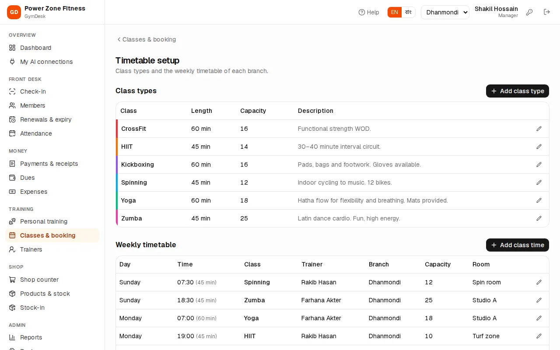This screenshot has height=350, width=560.
Task: Open Attendance in sidebar
Action: (52, 133)
